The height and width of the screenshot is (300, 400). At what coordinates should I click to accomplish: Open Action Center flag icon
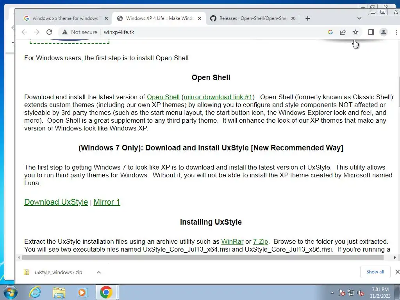pos(341,293)
